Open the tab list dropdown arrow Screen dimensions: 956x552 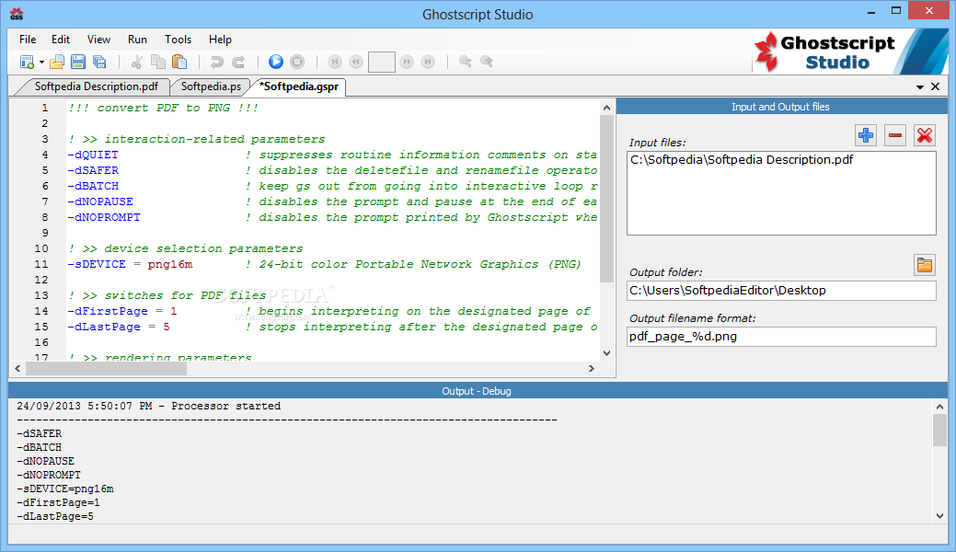[x=920, y=87]
